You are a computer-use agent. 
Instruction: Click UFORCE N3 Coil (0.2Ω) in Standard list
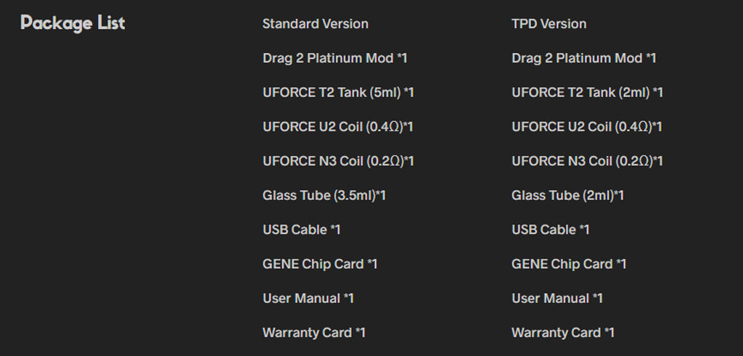tap(338, 161)
